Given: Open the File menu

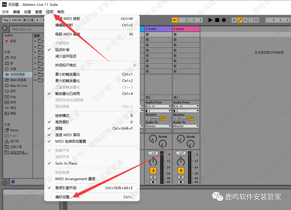Looking at the screenshot, I should [5, 12].
